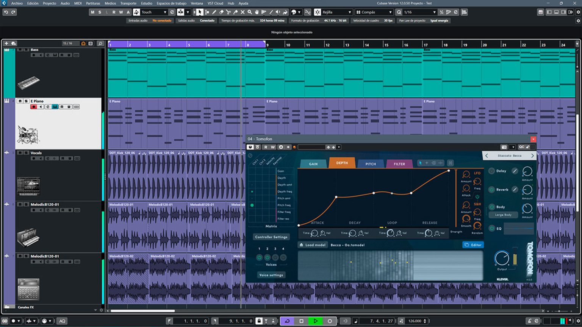Screen dimensions: 582x327
Task: Start playback with the green Play button
Action: pos(315,321)
